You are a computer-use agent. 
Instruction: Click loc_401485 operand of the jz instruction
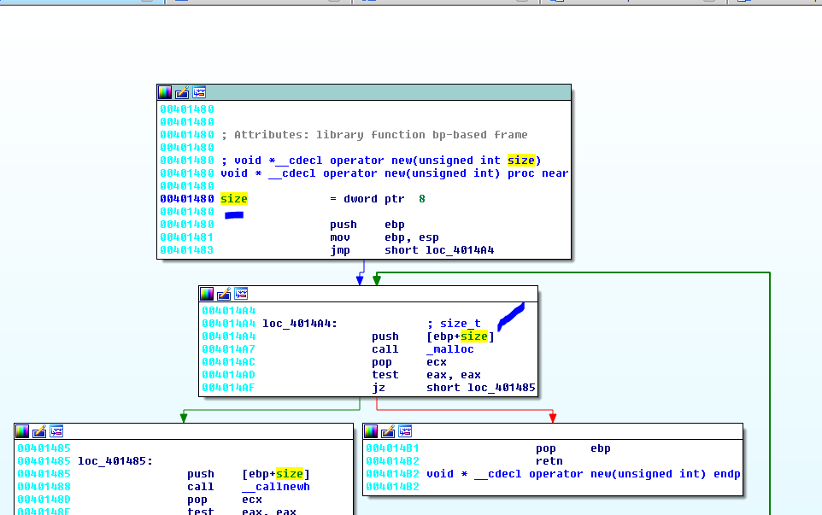point(501,388)
